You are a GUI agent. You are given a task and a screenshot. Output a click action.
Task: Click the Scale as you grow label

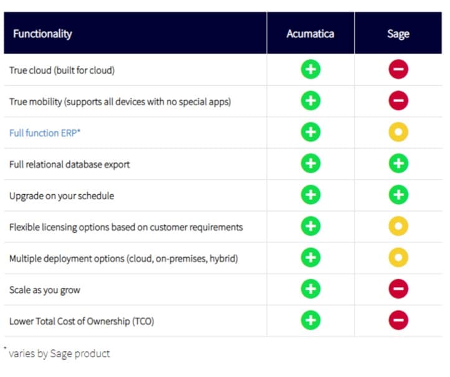click(44, 290)
